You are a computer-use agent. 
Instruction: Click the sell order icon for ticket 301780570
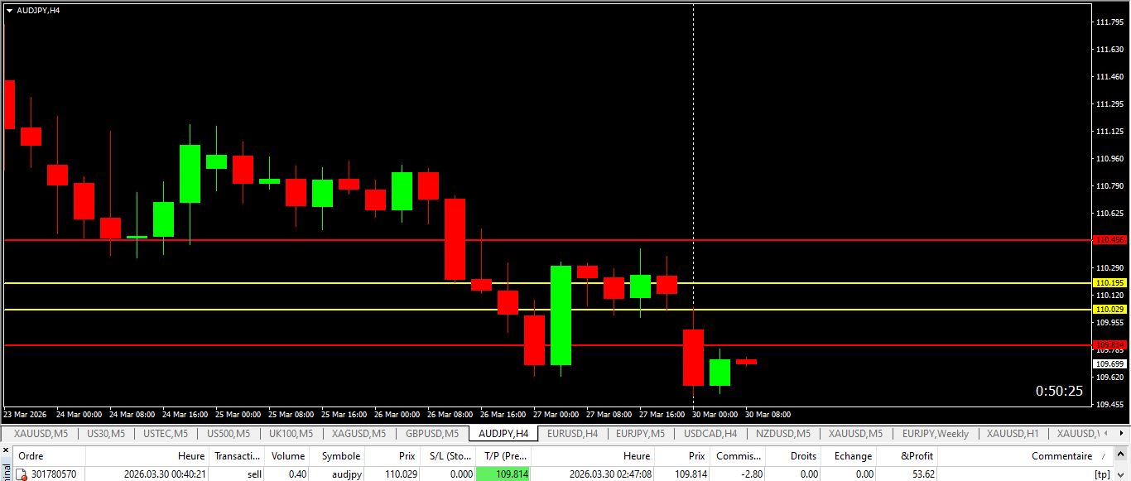[x=22, y=474]
